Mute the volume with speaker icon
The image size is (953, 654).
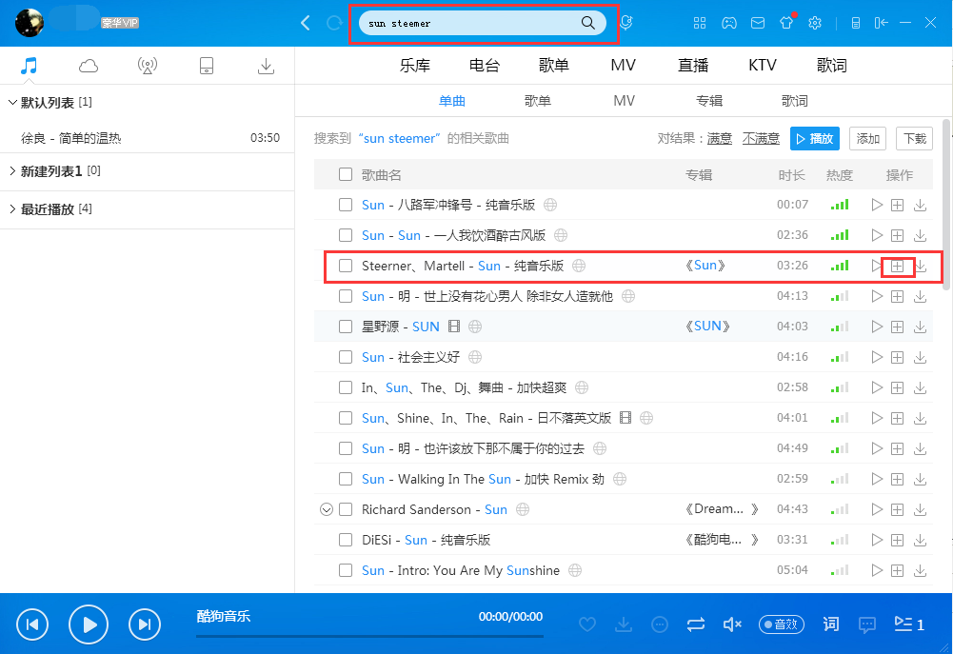(x=731, y=624)
